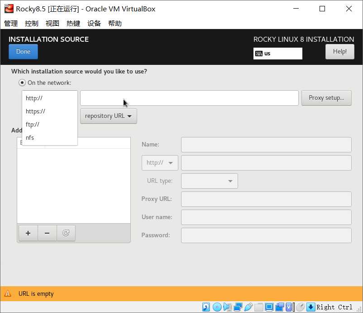
Task: Open the 设备 menu
Action: click(94, 24)
